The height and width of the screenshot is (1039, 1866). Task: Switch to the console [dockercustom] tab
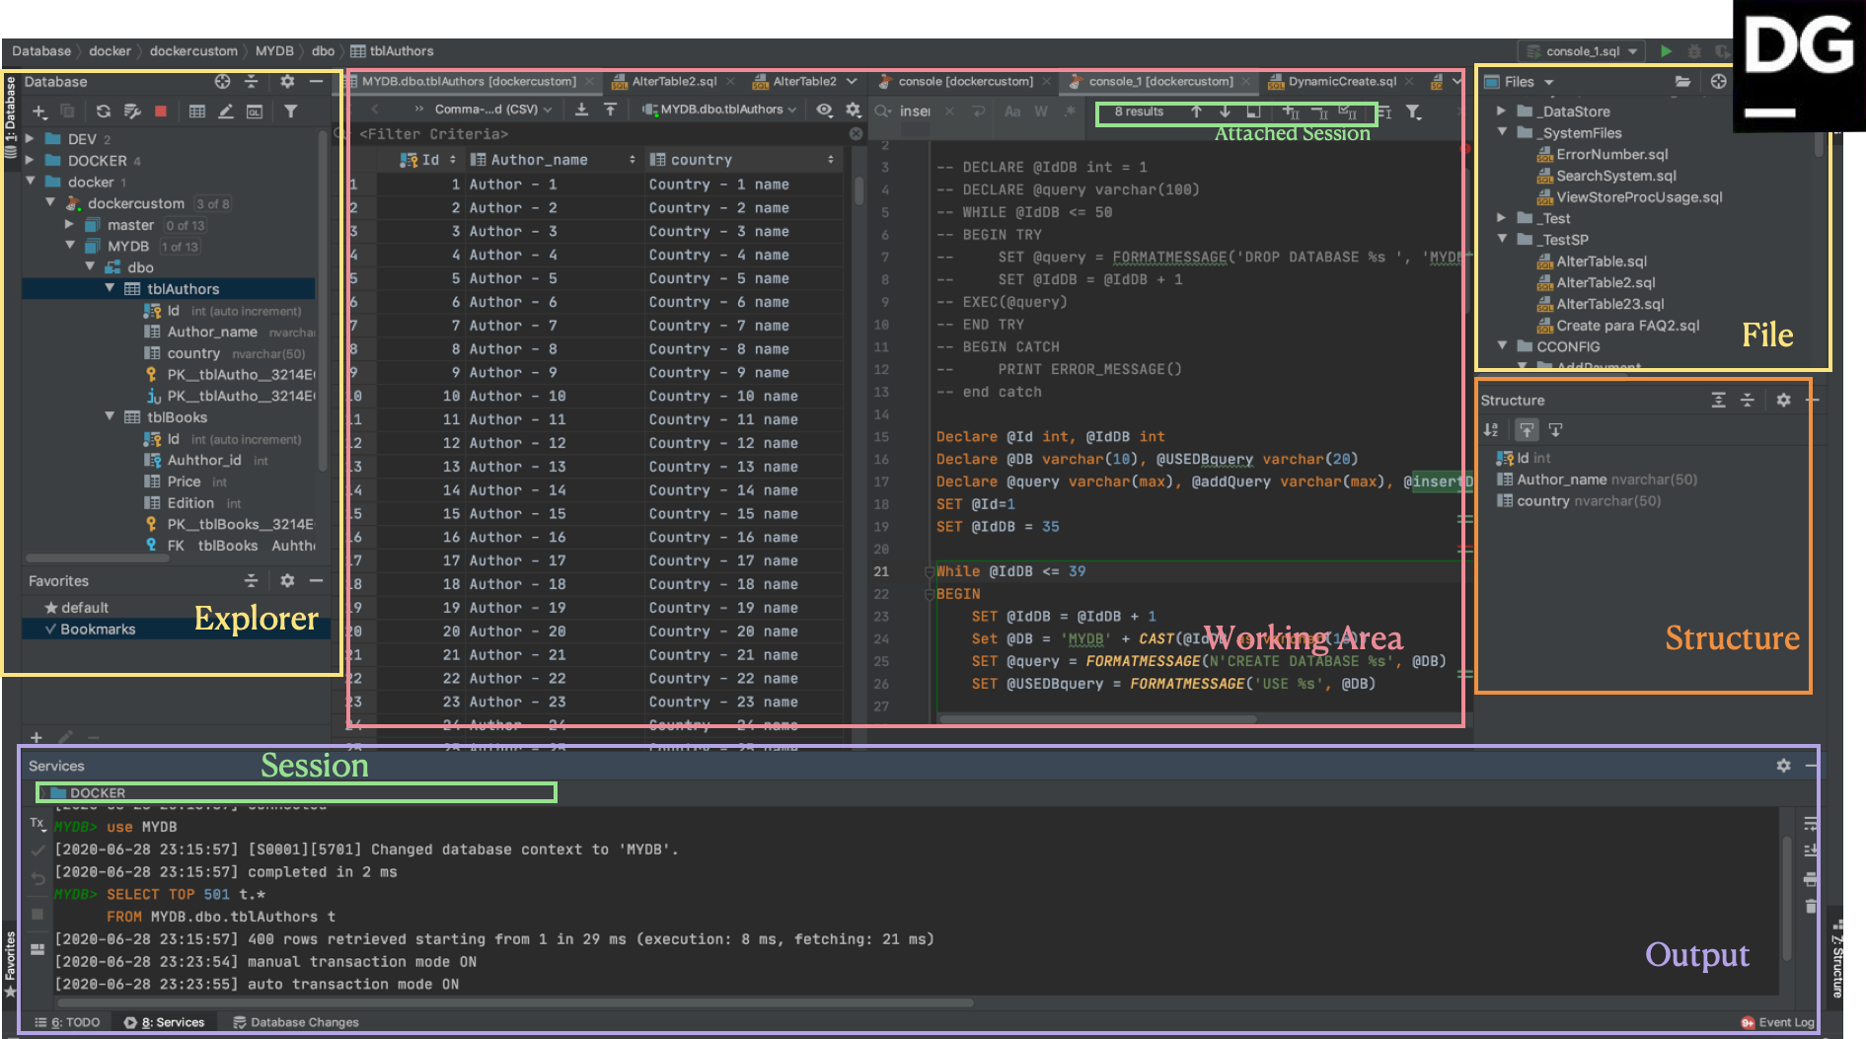(966, 82)
